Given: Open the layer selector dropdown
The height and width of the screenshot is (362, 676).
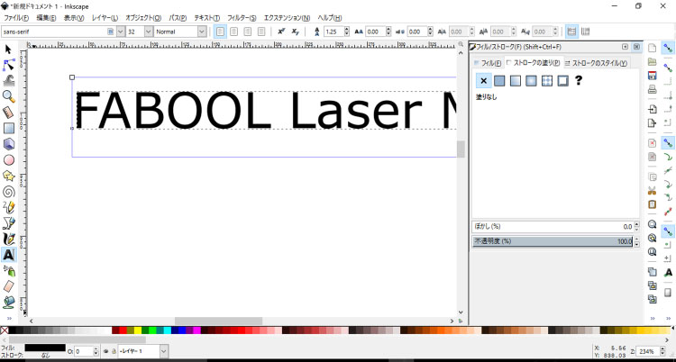Looking at the screenshot, I should [164, 351].
